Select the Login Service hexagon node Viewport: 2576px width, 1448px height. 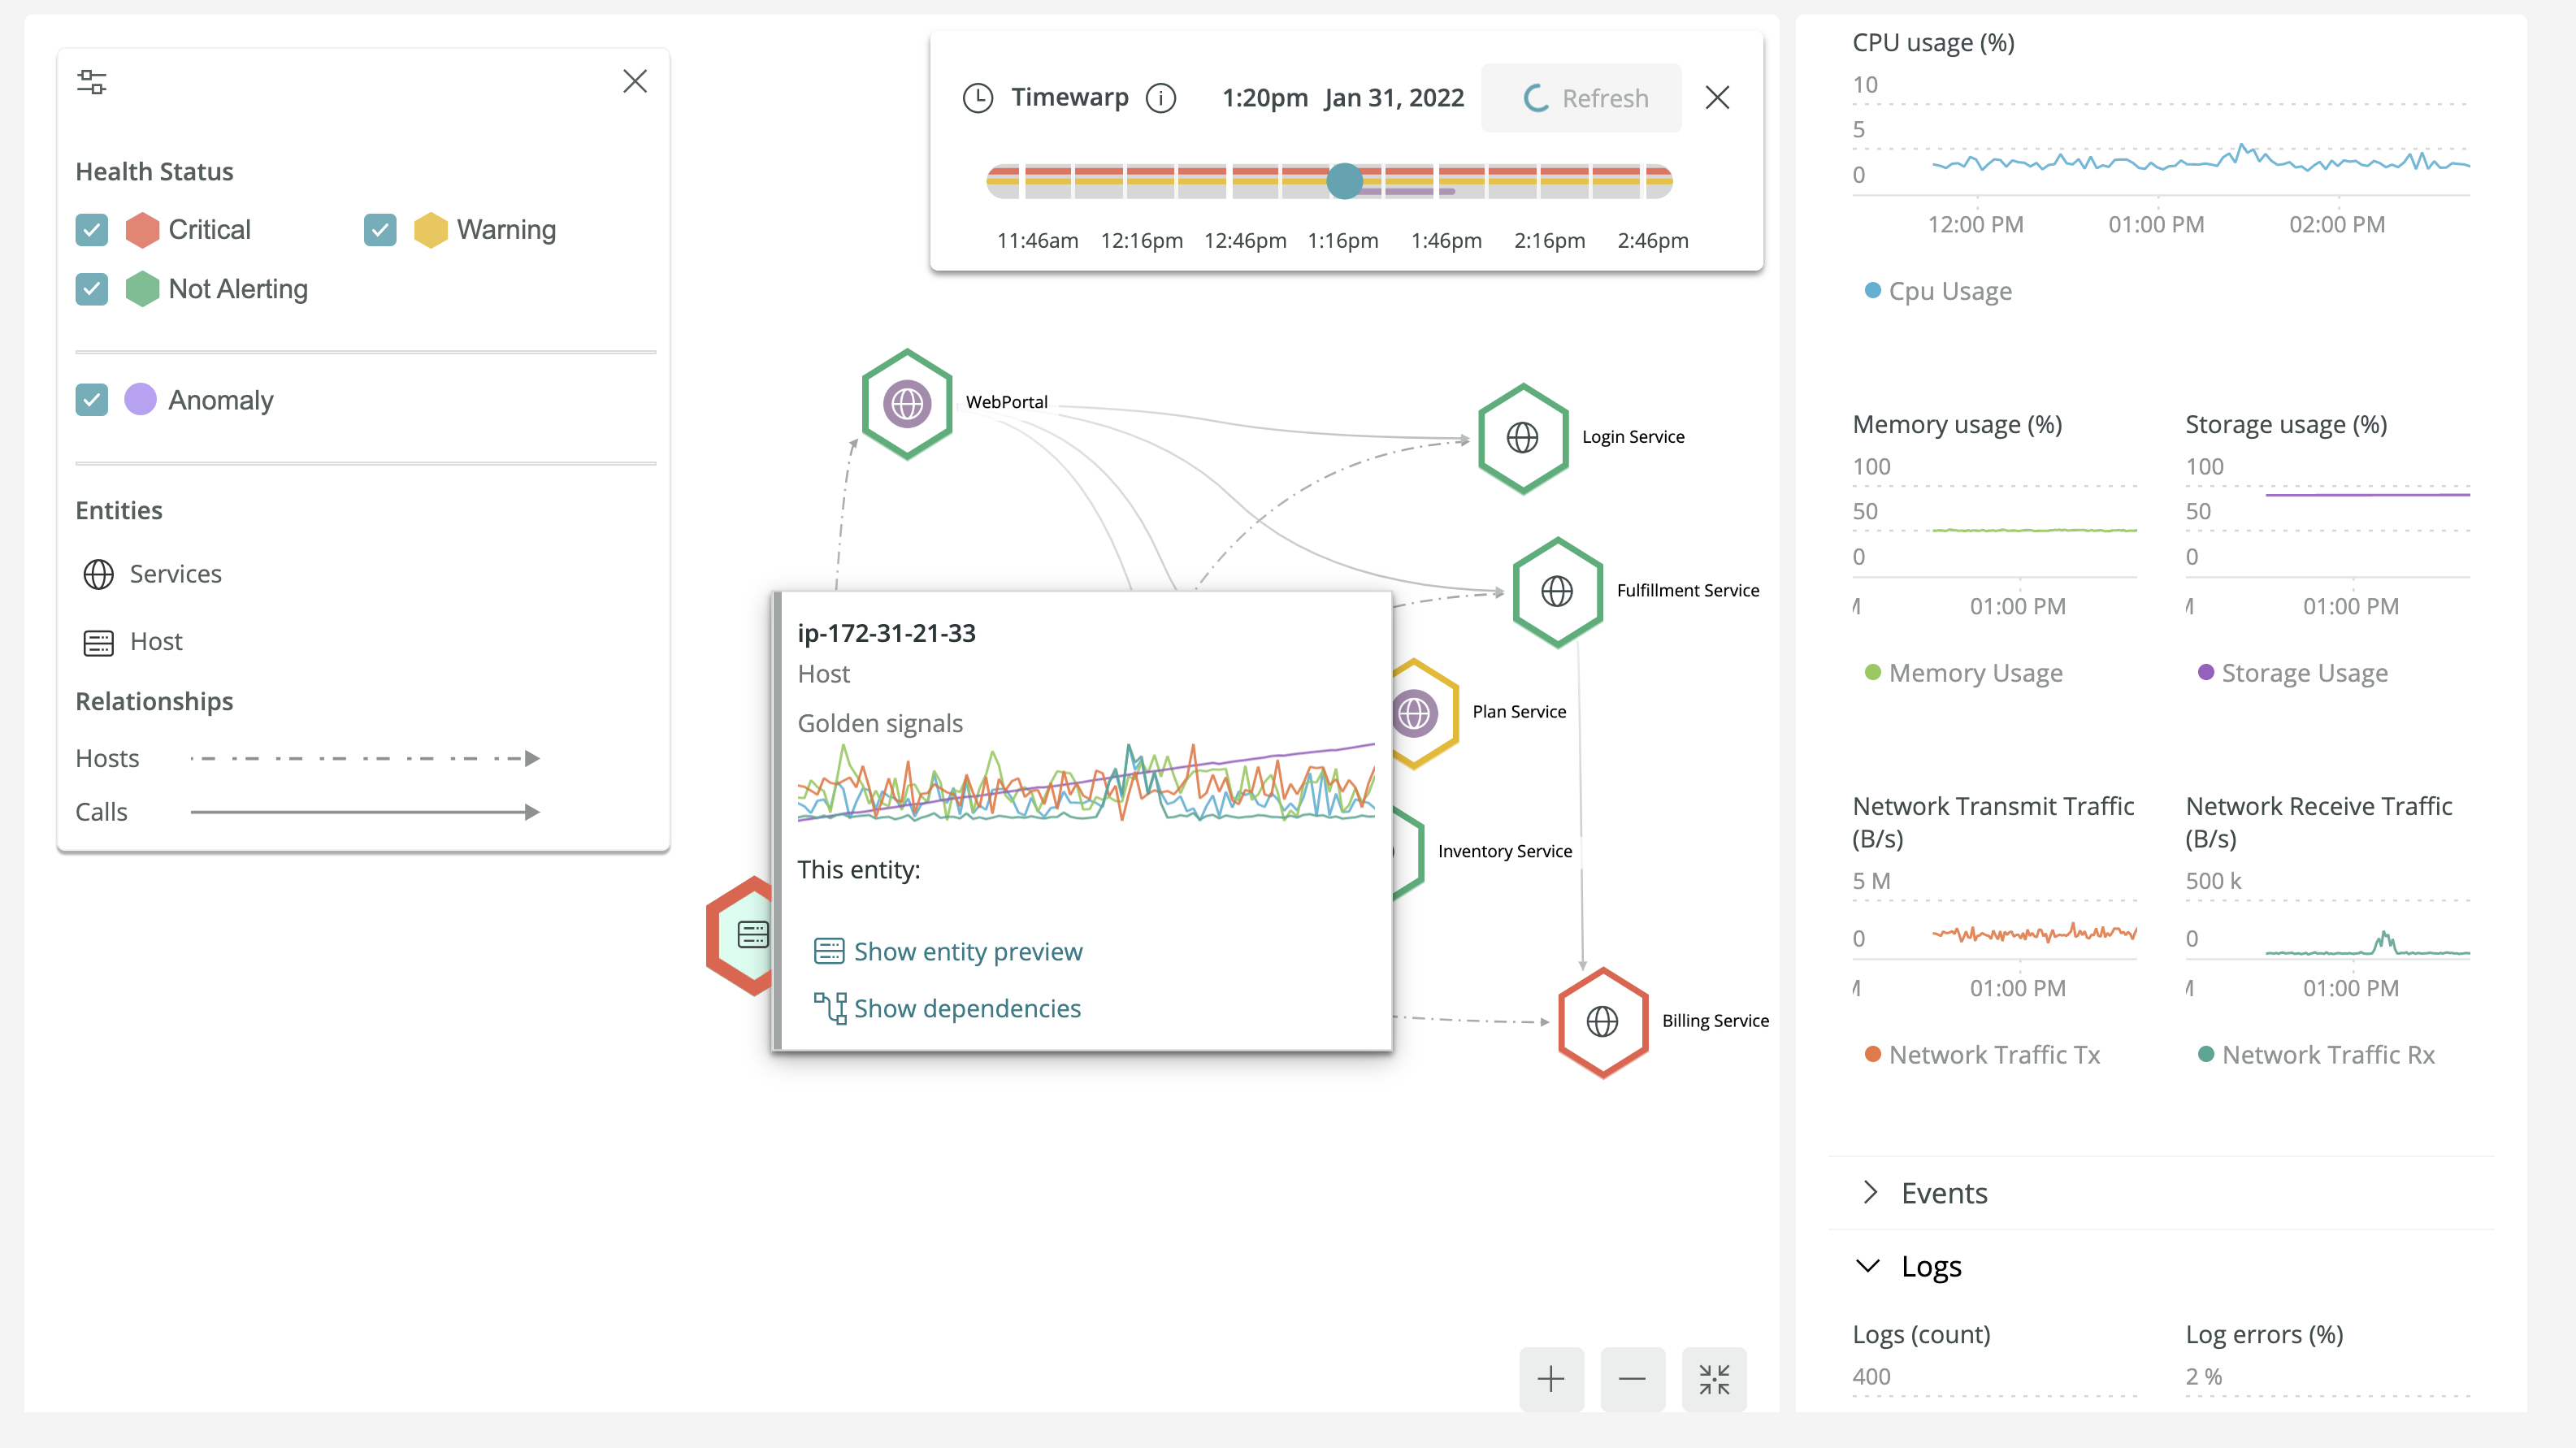[1522, 438]
